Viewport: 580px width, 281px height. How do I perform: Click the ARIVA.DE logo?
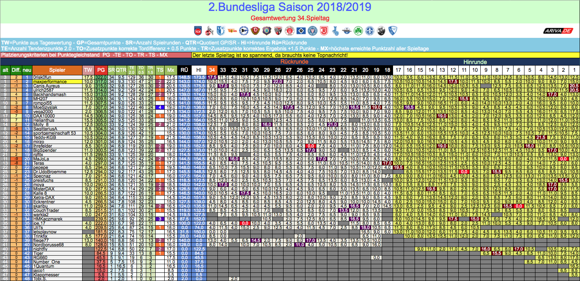click(x=558, y=31)
